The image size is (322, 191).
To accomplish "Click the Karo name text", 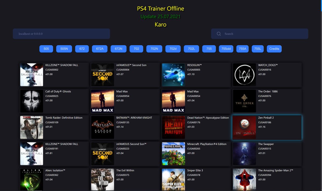I will coord(160,25).
